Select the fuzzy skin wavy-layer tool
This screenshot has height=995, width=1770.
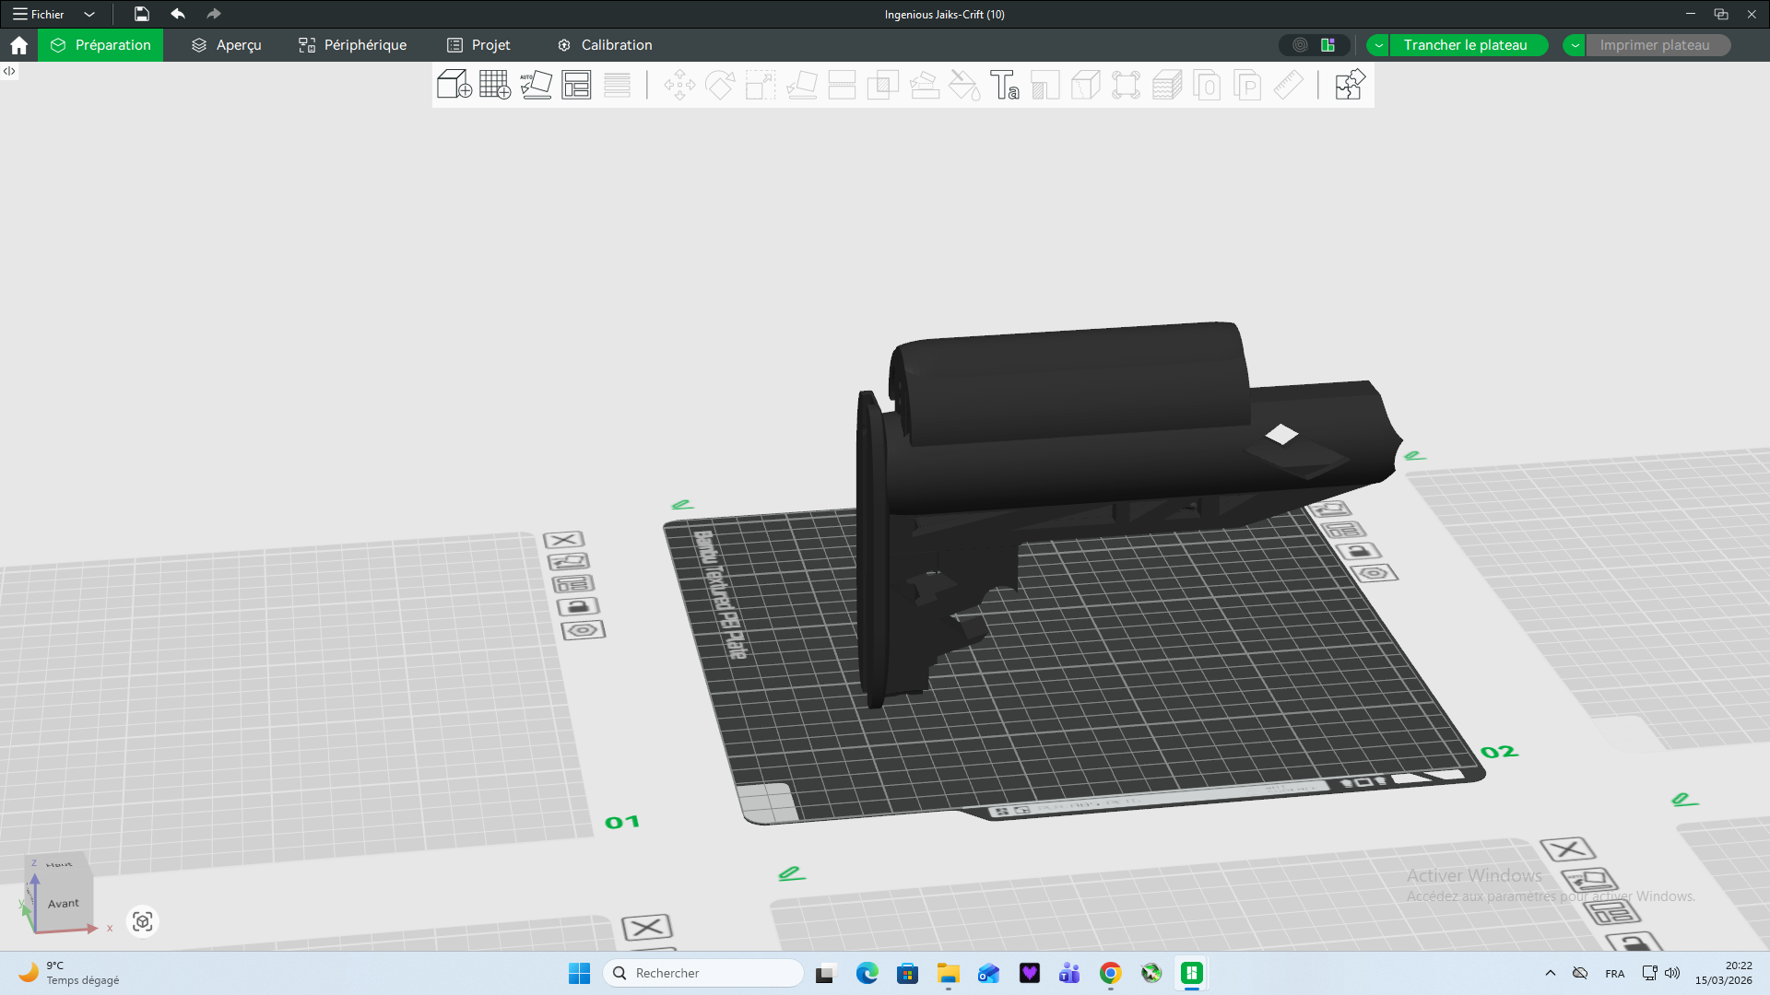pos(1167,85)
